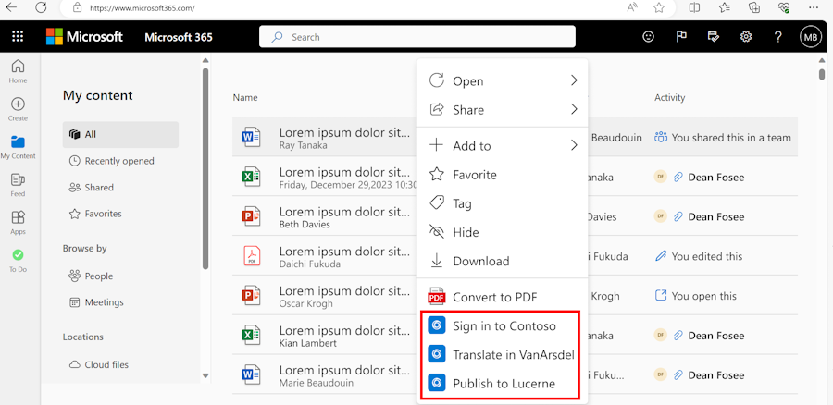This screenshot has width=833, height=405.
Task: Open the flag icon in header
Action: [681, 37]
